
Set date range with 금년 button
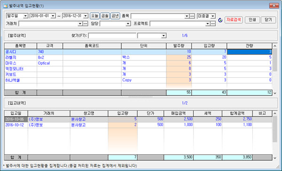click(115, 16)
